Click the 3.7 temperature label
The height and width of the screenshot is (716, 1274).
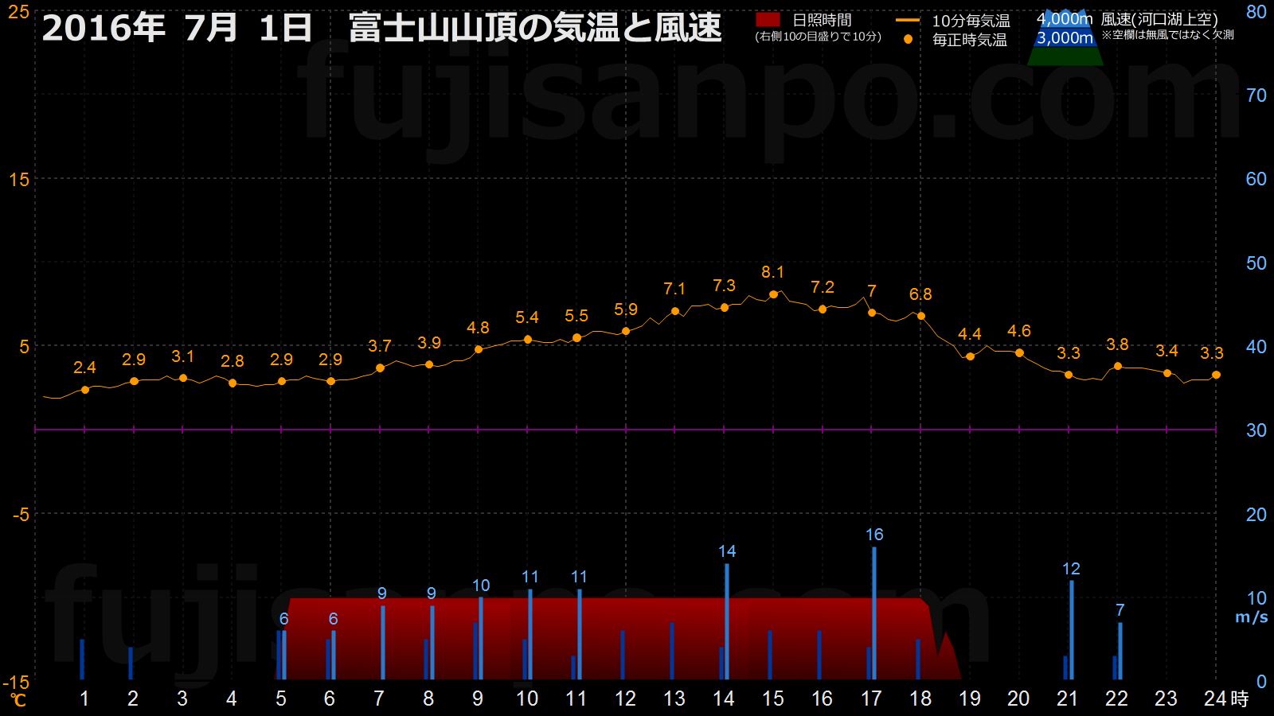pos(379,346)
